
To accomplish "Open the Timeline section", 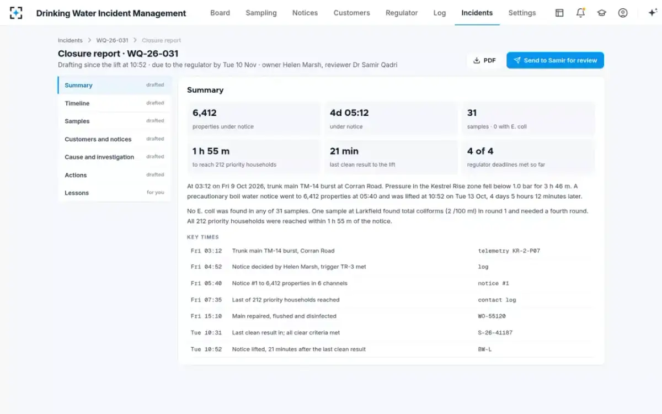I will [114, 103].
